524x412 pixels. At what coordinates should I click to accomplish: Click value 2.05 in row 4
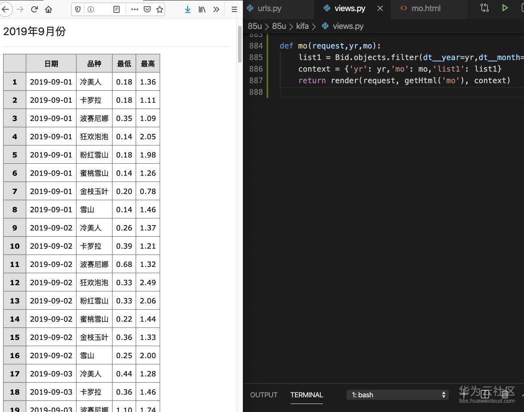pos(148,137)
